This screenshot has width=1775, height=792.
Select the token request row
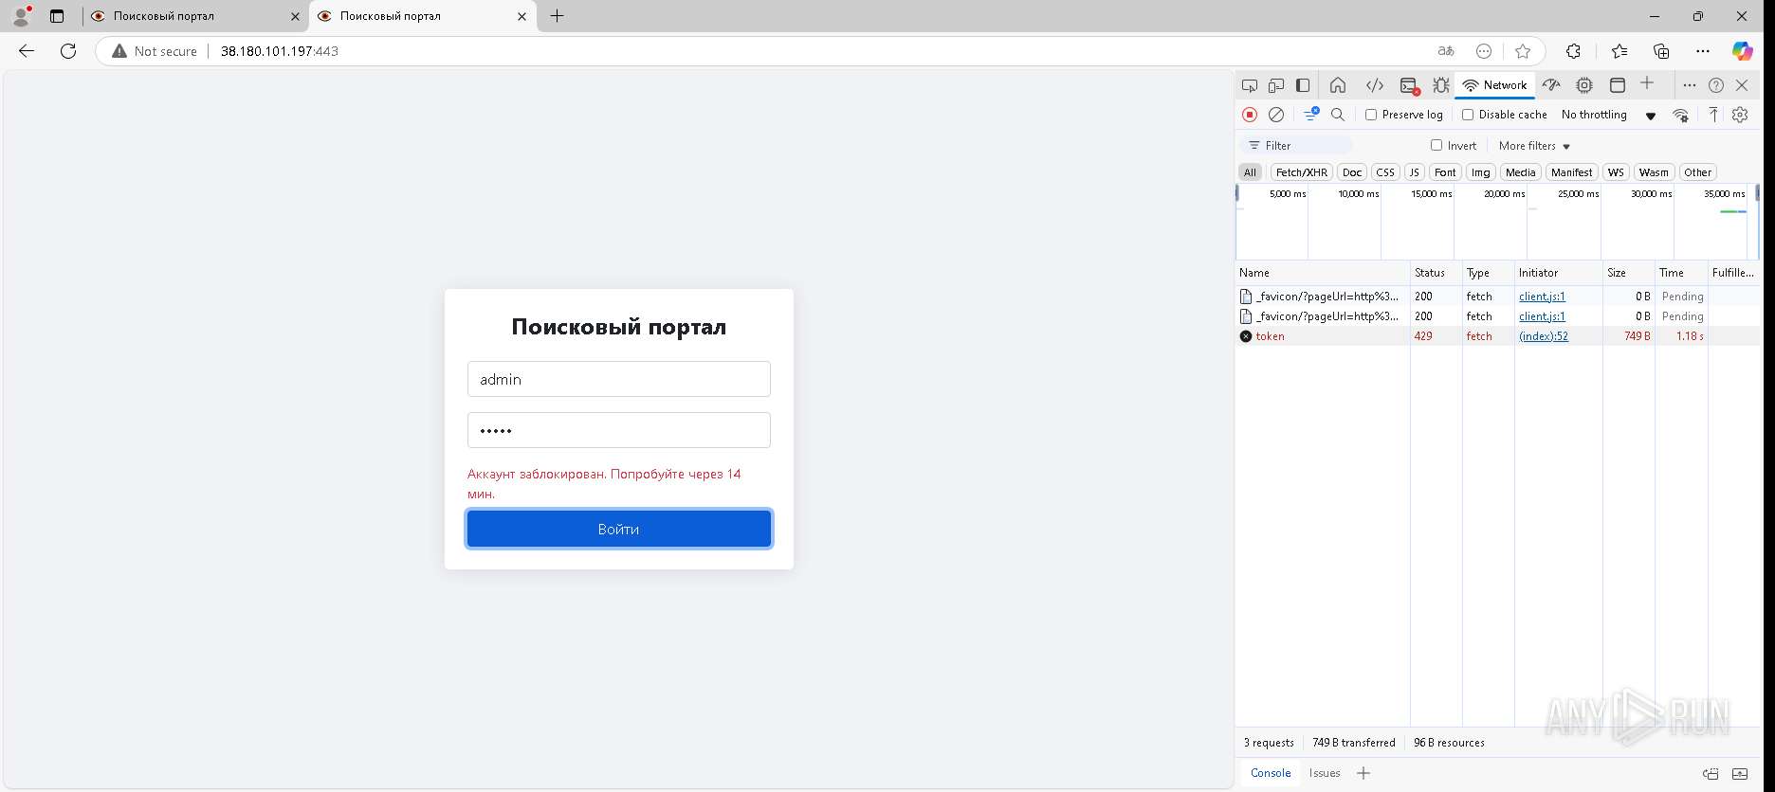point(1497,336)
